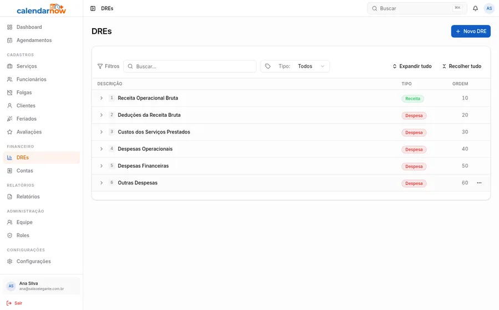The height and width of the screenshot is (310, 499).
Task: Click Expandir tudo
Action: coord(412,66)
